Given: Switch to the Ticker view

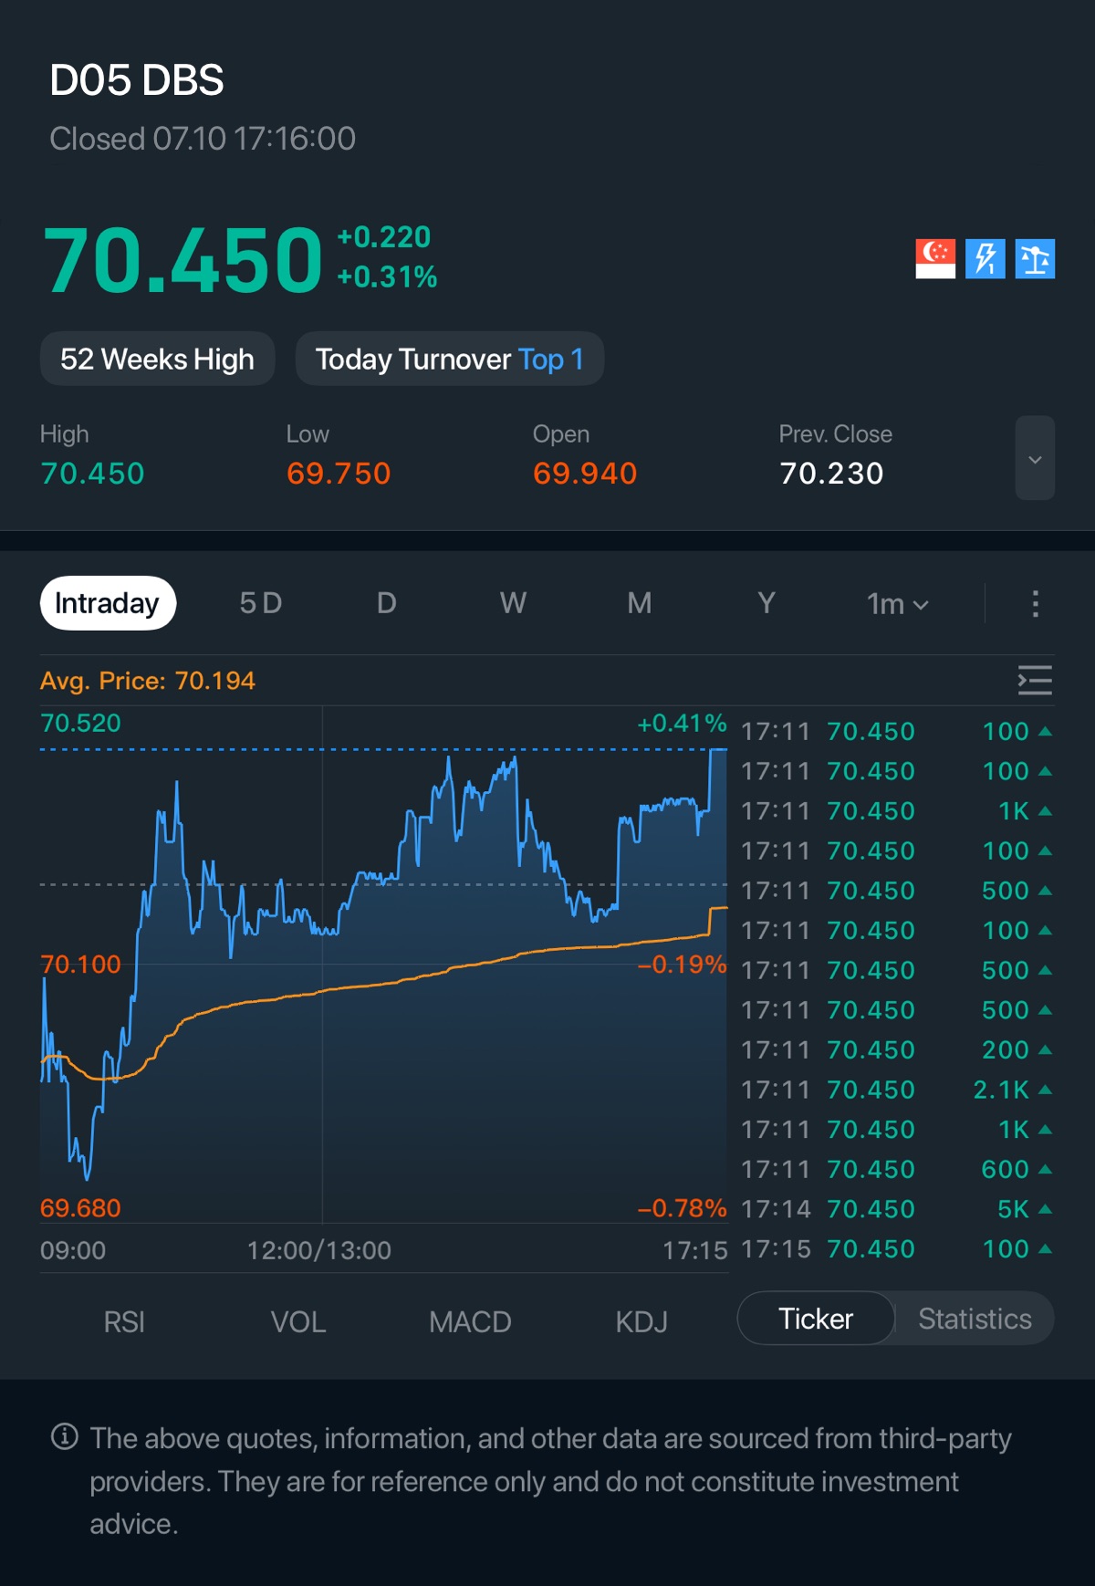Looking at the screenshot, I should point(816,1319).
